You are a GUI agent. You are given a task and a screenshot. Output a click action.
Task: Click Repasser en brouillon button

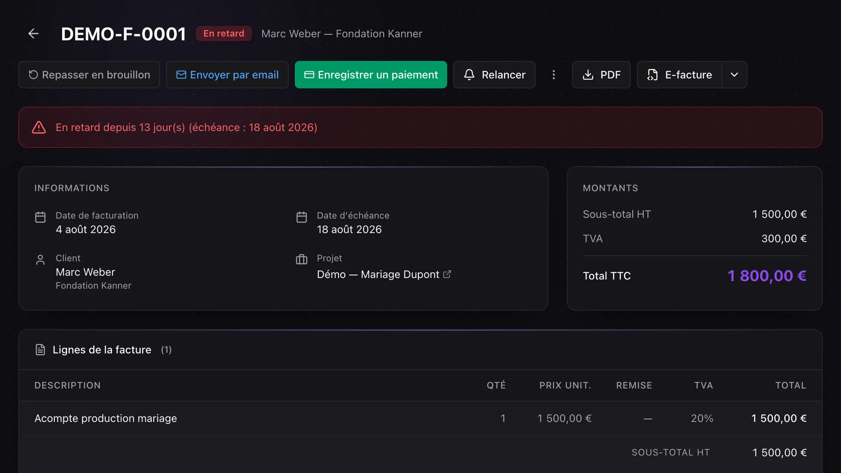[89, 75]
